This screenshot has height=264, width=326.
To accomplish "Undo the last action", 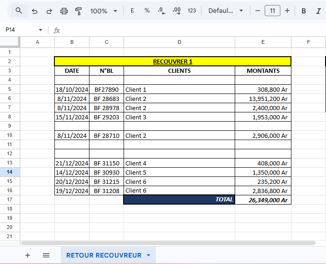I will [35, 11].
